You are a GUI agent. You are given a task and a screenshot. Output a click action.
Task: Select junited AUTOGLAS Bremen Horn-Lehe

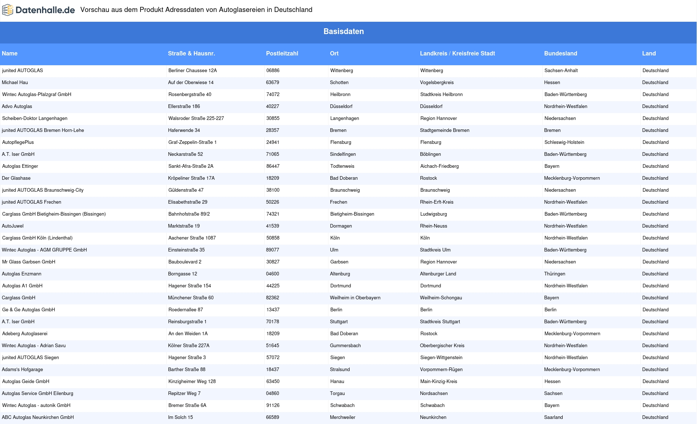pos(43,130)
